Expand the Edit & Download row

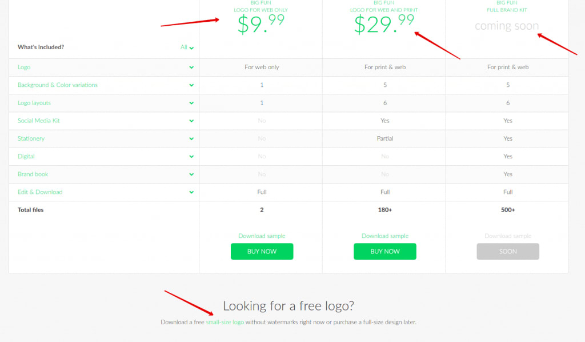[192, 192]
